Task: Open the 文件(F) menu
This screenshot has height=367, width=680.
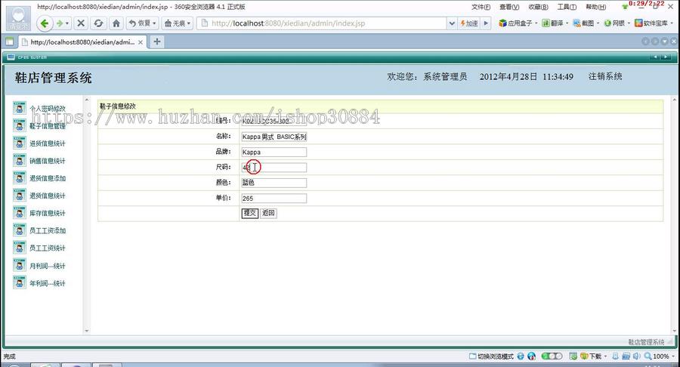Action: pyautogui.click(x=481, y=7)
